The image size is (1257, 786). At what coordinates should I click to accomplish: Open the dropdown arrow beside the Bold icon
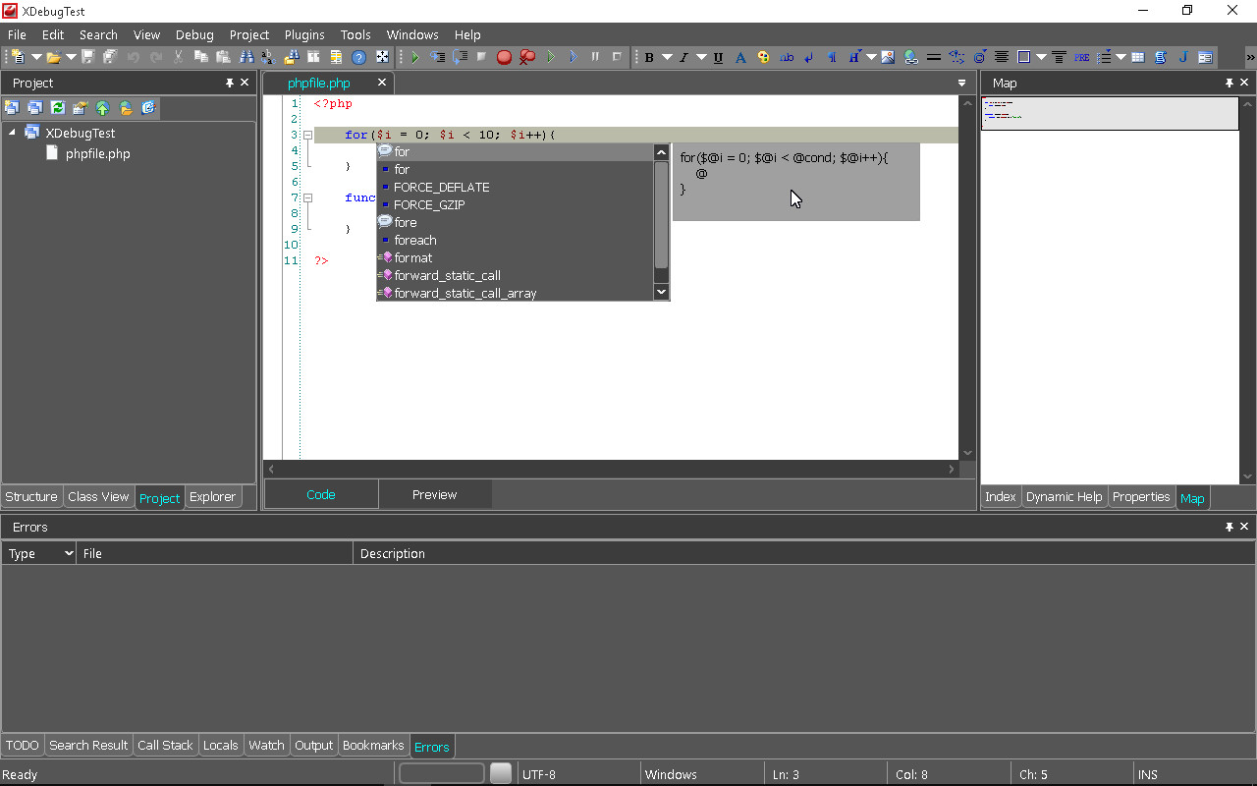click(667, 57)
